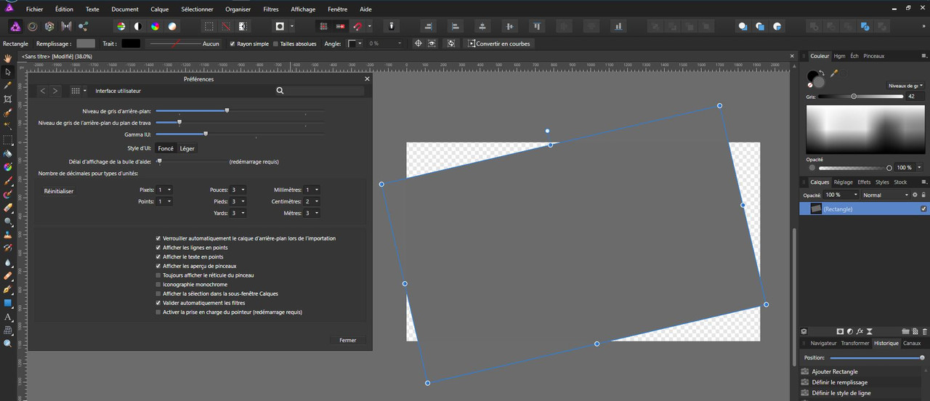Uncheck Afficher les lignes en points
The height and width of the screenshot is (401, 930).
coord(158,248)
